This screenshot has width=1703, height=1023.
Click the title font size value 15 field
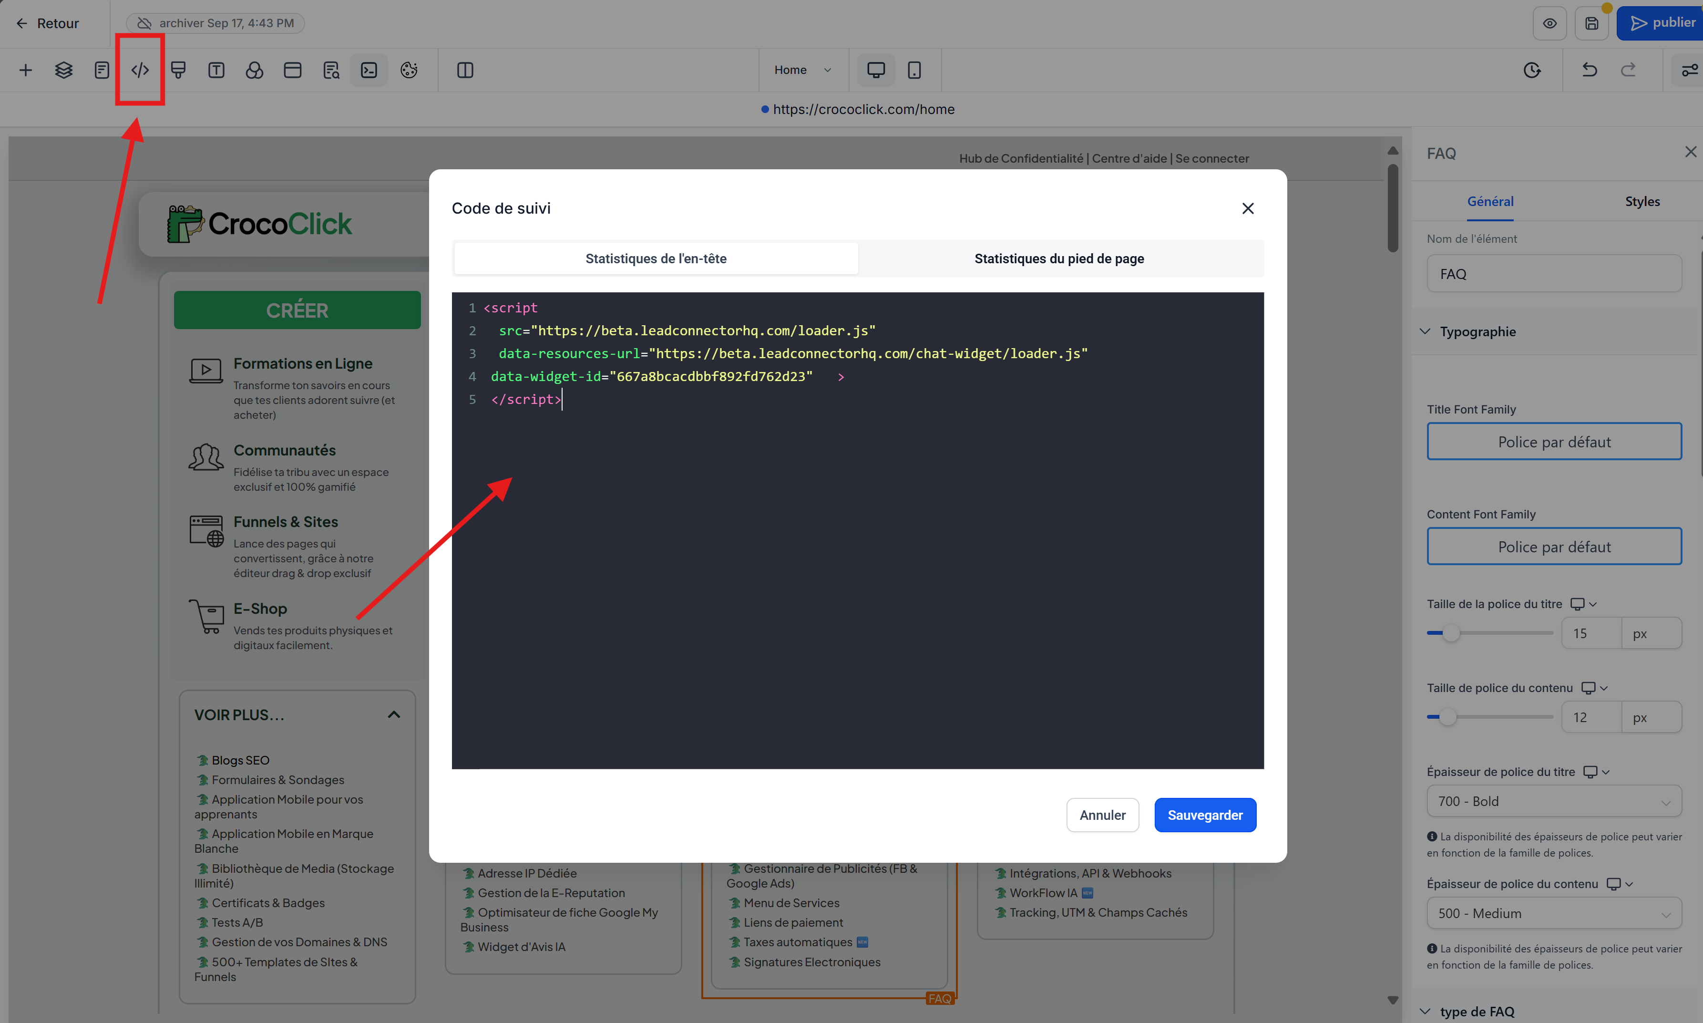point(1591,633)
